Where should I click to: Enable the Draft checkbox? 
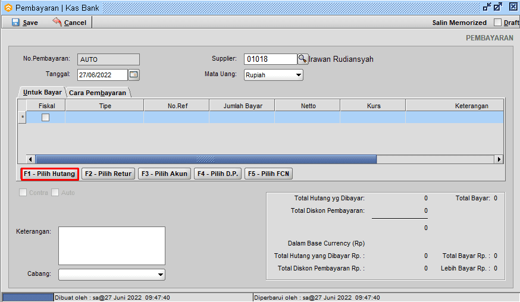(498, 23)
